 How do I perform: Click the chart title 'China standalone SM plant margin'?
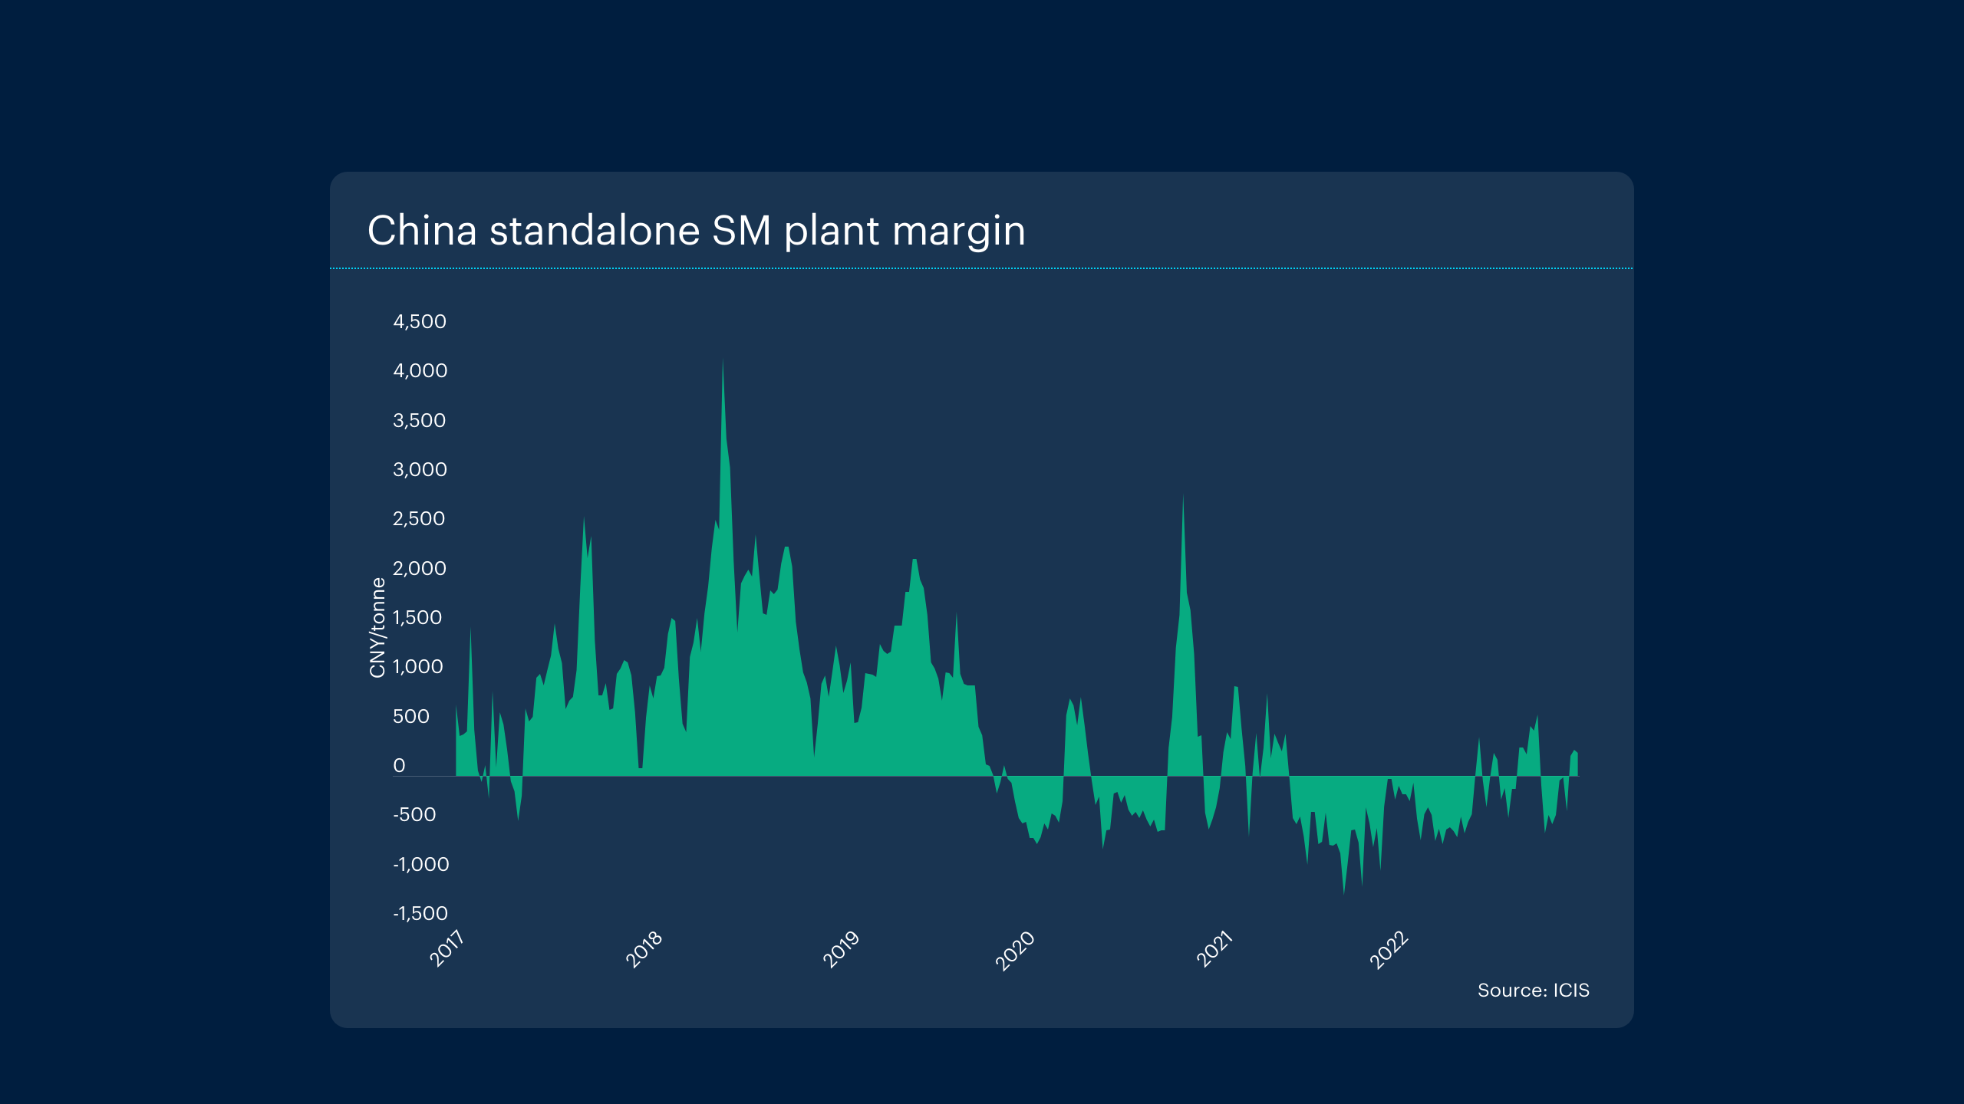click(x=696, y=231)
